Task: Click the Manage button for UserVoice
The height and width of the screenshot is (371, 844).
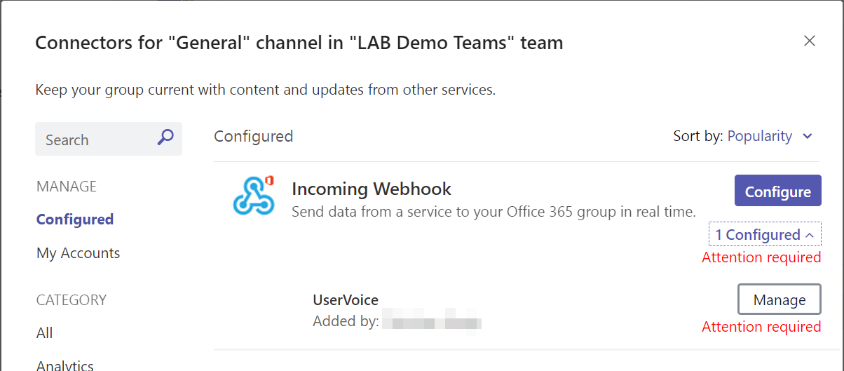Action: tap(779, 300)
